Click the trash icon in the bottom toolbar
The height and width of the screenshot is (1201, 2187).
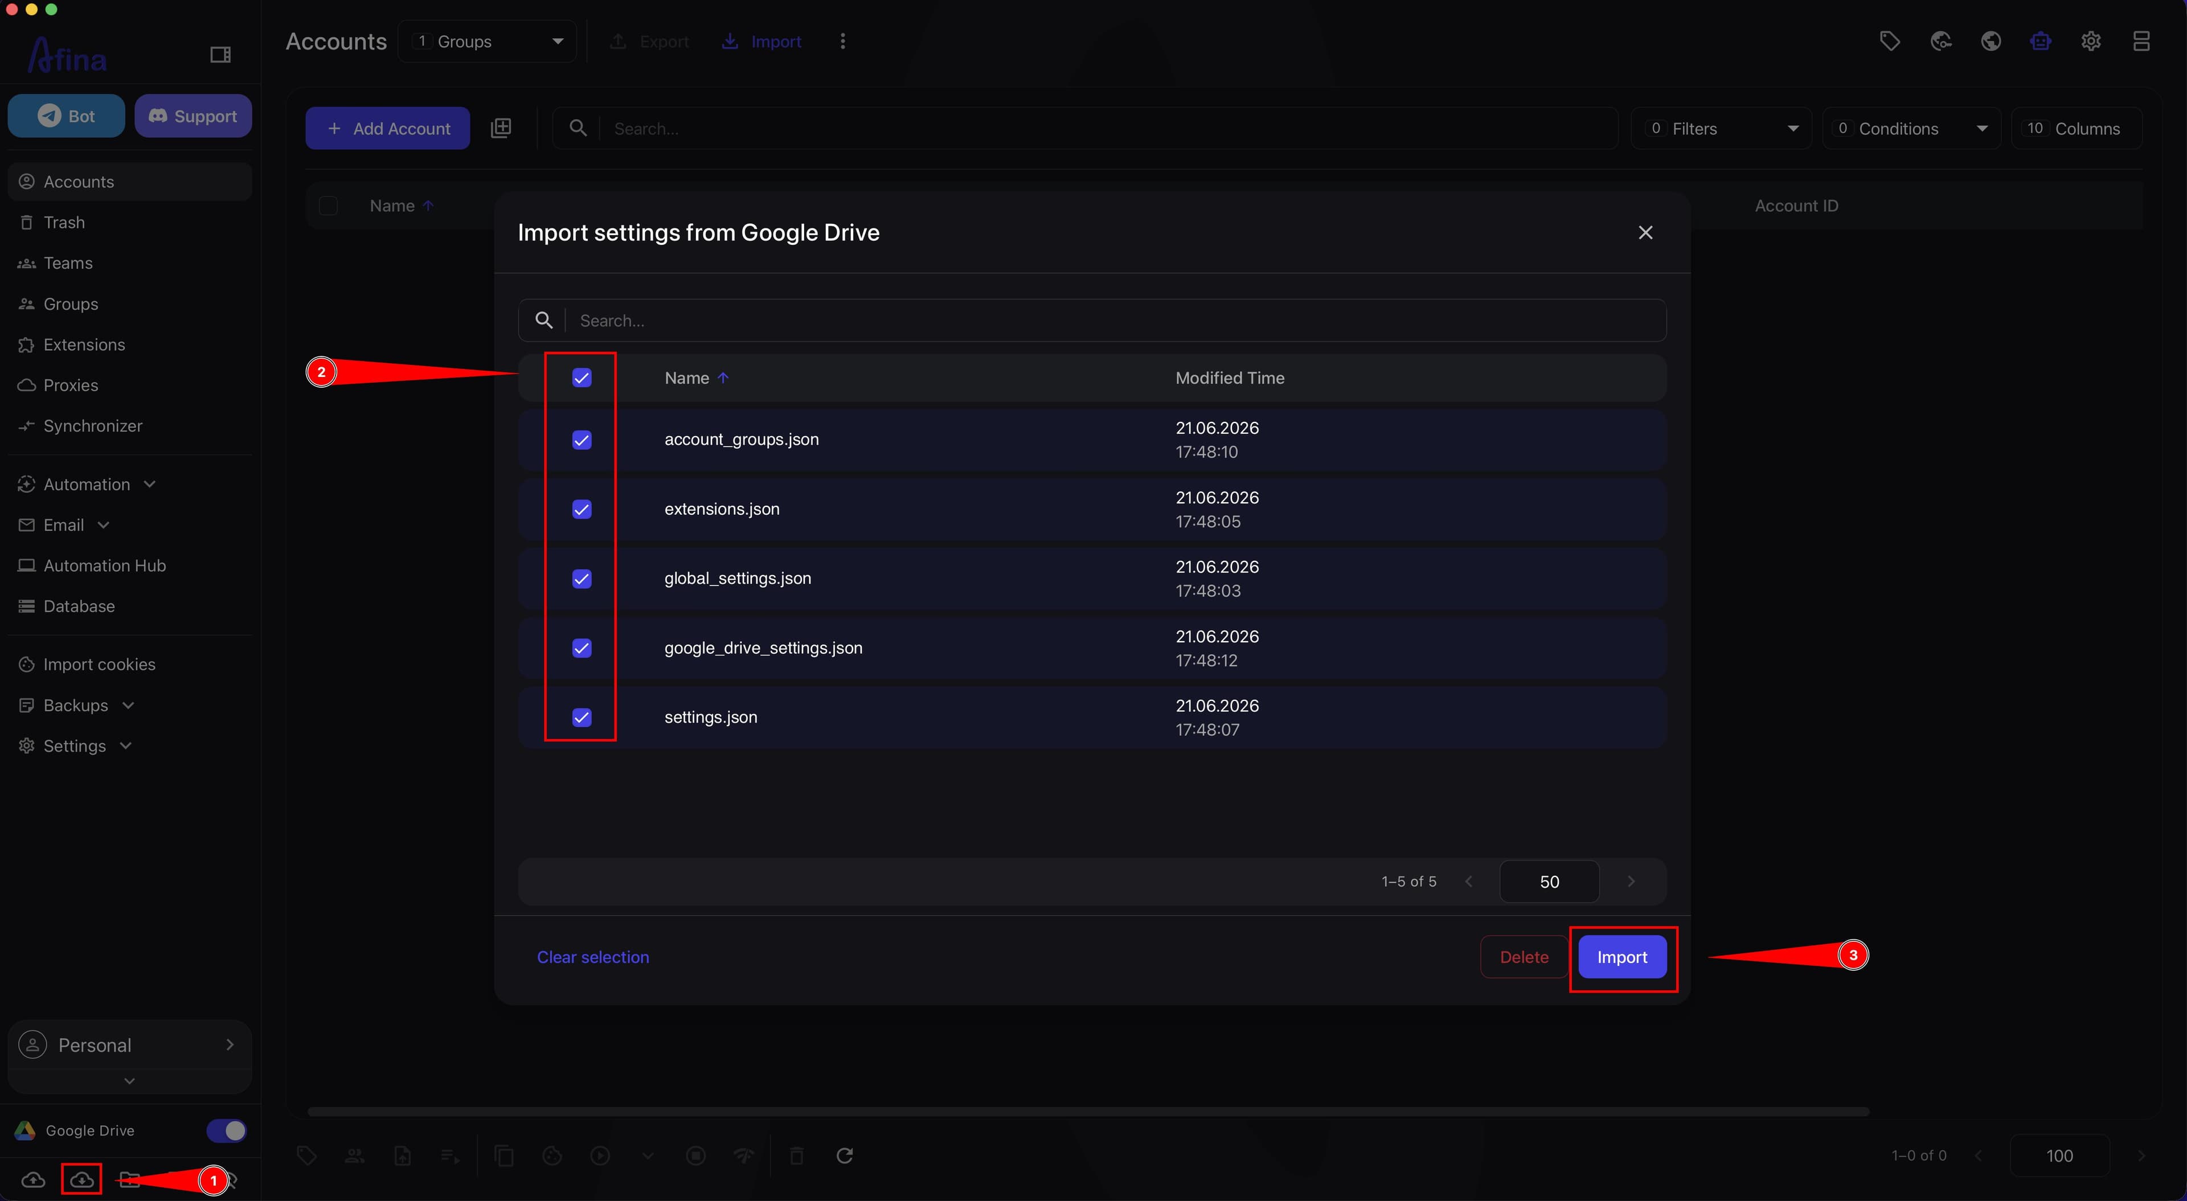[x=796, y=1155]
